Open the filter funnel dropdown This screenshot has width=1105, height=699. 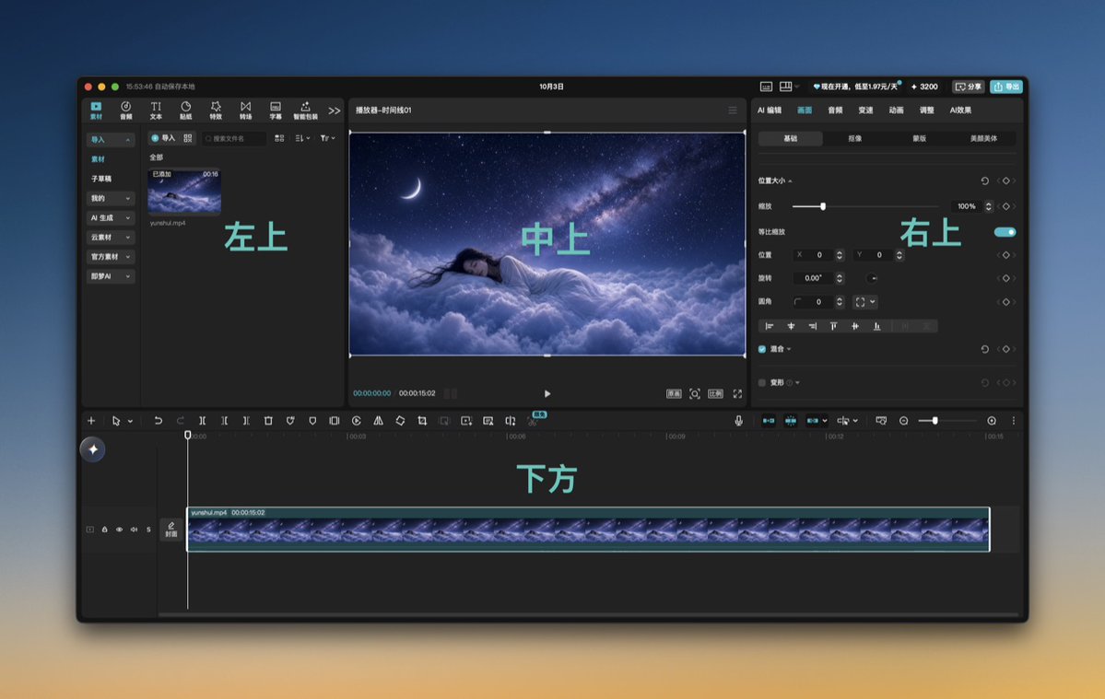point(327,138)
